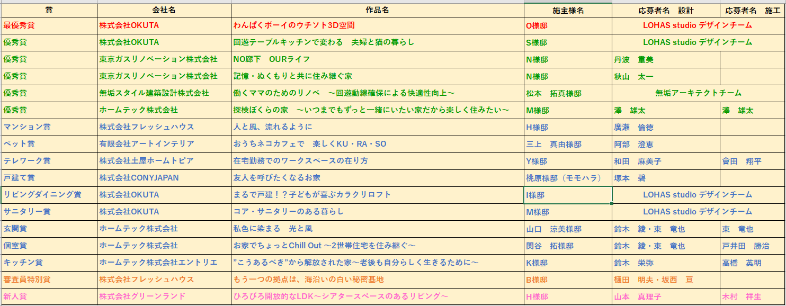Click the 在宅勤務でのワークスペースの在り方 cell
This screenshot has width=786, height=306.
378,161
